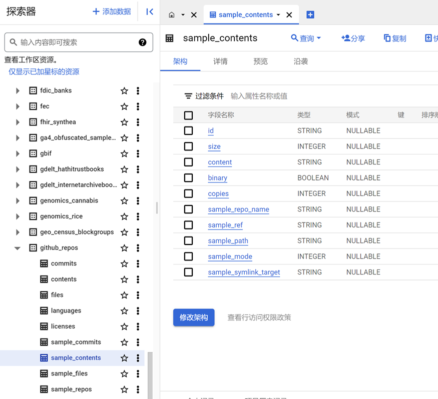Click 仅显示已加星标的资源 link
This screenshot has width=438, height=399.
[x=44, y=71]
